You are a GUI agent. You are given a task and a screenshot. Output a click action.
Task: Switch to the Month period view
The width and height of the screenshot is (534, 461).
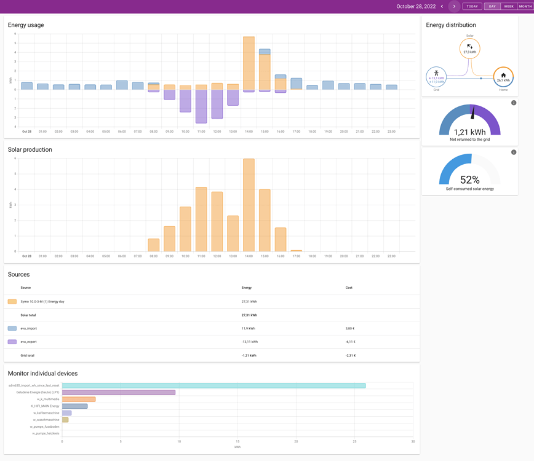(525, 7)
